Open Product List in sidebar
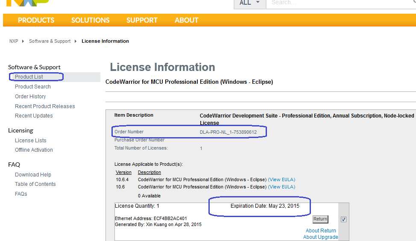 pos(29,77)
